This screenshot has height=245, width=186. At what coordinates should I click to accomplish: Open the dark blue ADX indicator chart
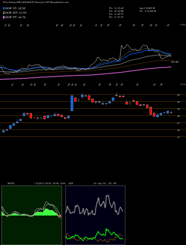tap(95, 215)
